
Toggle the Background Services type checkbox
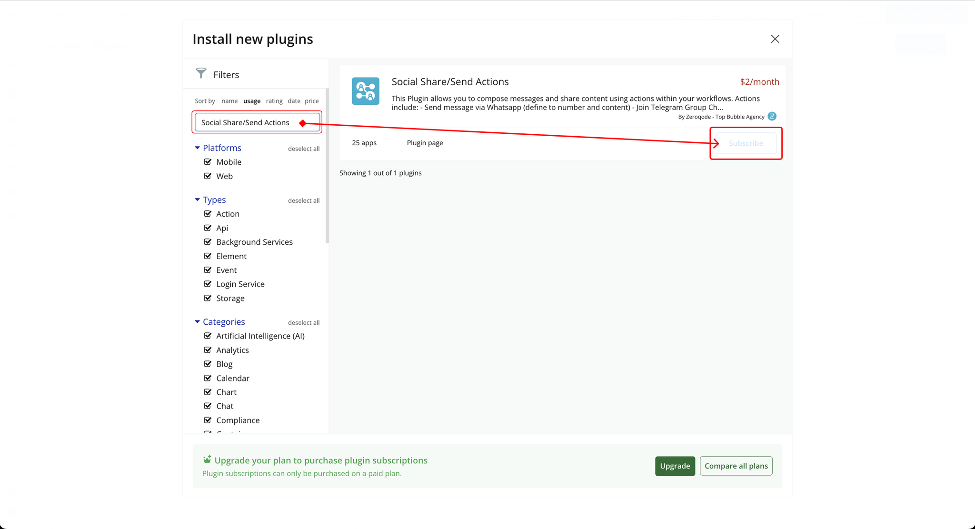pyautogui.click(x=208, y=242)
